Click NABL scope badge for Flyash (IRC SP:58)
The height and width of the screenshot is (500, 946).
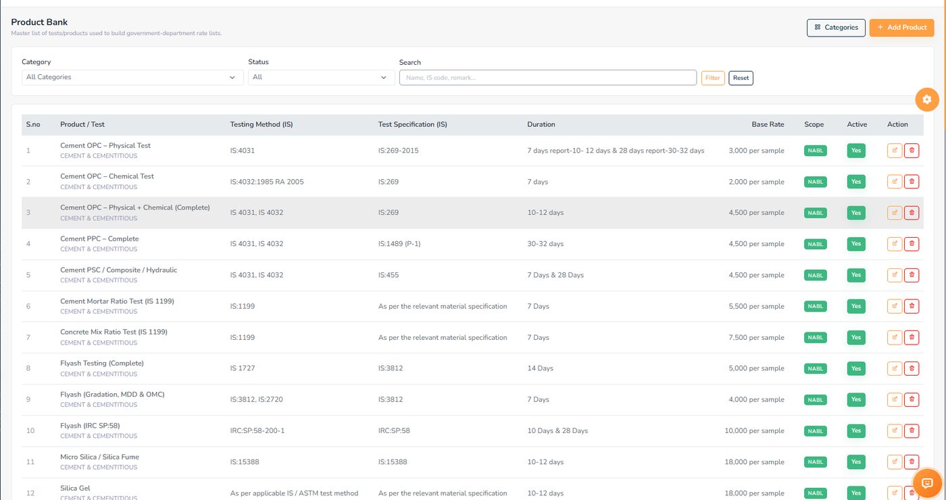(816, 430)
